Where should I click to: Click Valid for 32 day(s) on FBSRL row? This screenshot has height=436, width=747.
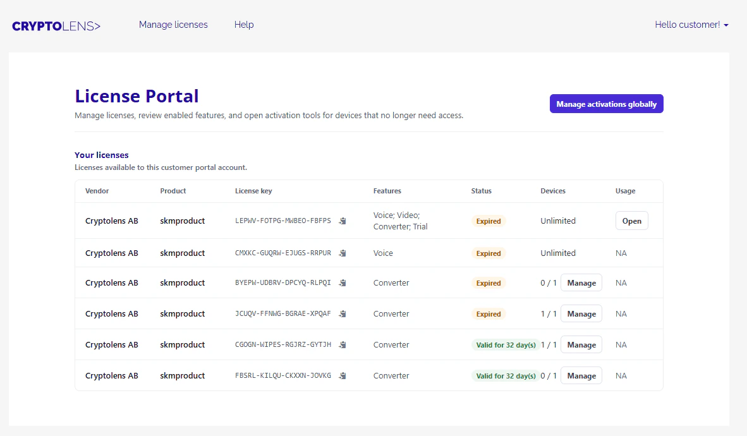point(506,376)
